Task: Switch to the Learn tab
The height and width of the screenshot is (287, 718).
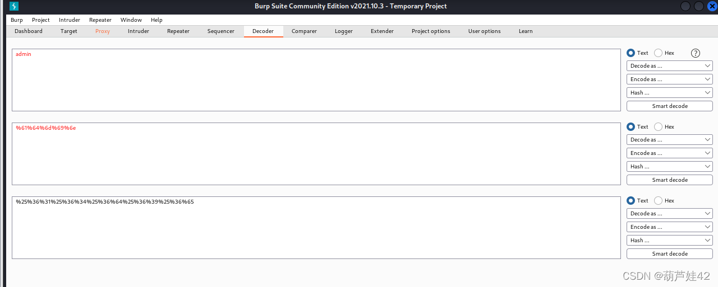Action: [526, 31]
